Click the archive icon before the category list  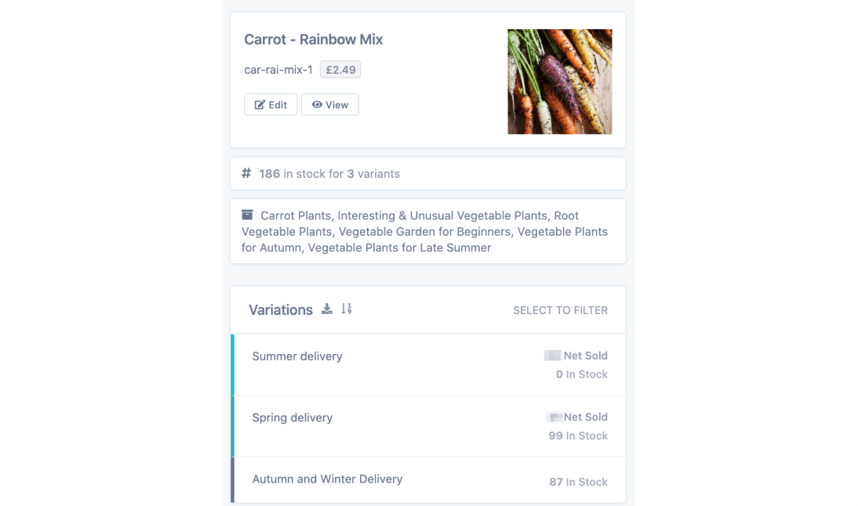247,214
